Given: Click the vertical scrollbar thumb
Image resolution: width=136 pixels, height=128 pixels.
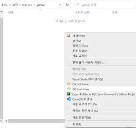Looking at the screenshot, I should tap(1, 68).
